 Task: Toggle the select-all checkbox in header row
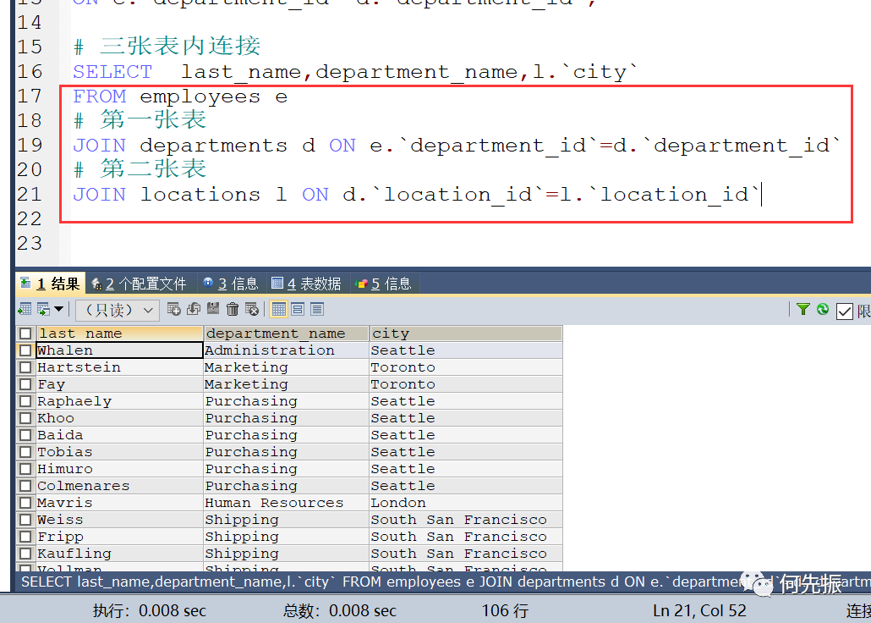[x=25, y=334]
